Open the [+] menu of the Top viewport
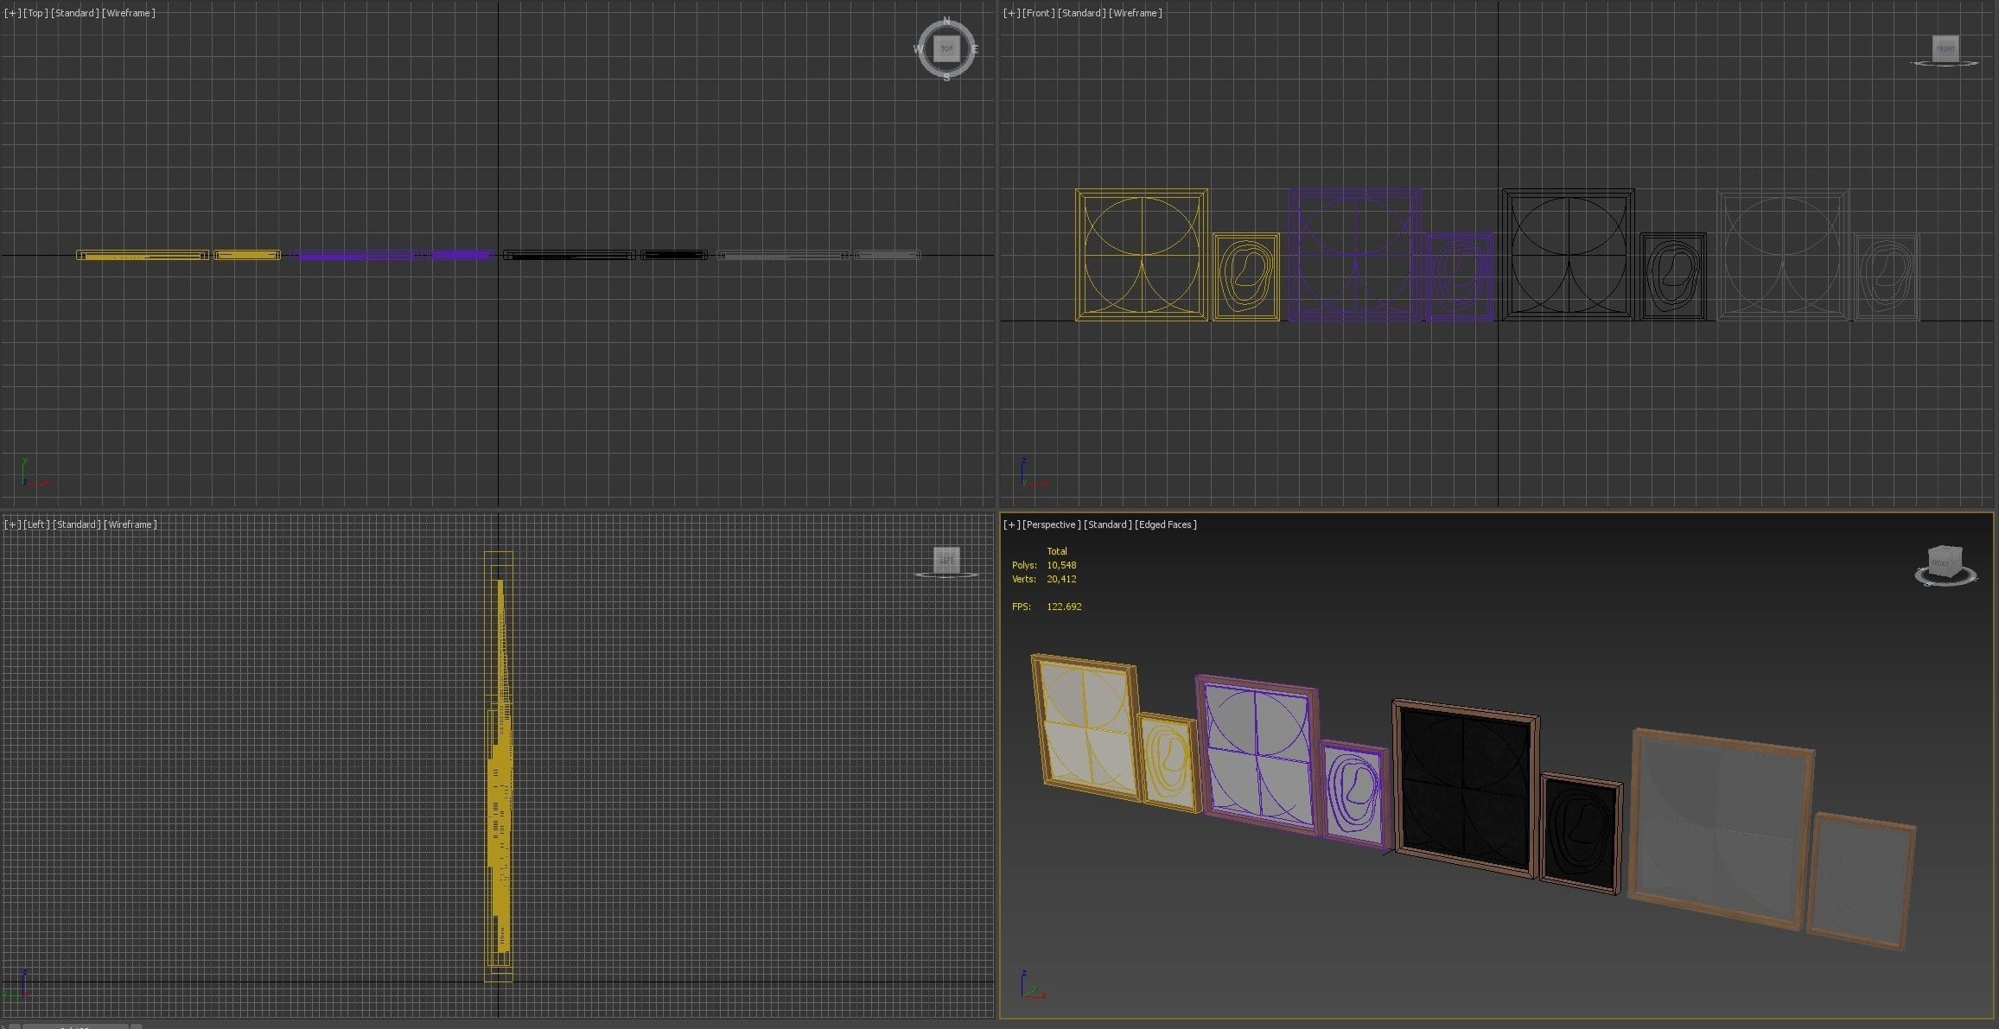 (x=12, y=13)
